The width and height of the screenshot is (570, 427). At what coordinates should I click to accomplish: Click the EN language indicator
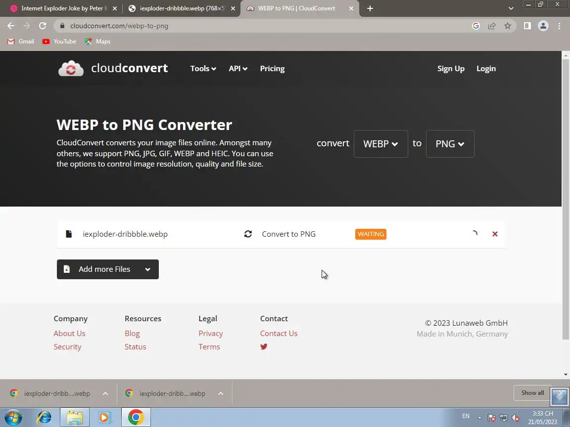tap(466, 416)
